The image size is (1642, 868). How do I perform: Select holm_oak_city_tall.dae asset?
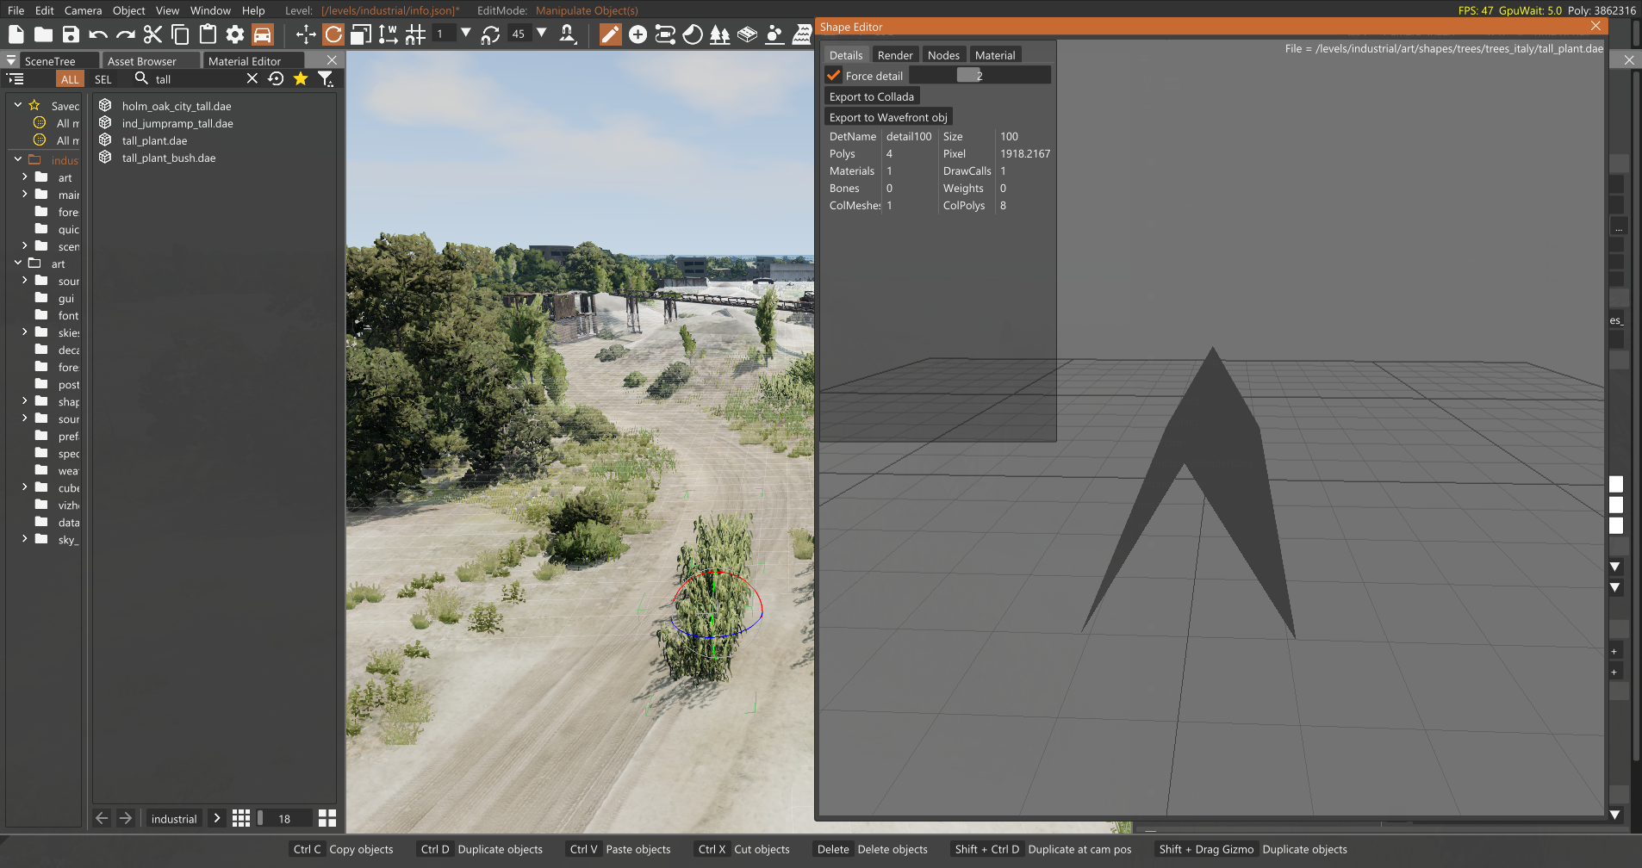click(x=177, y=106)
